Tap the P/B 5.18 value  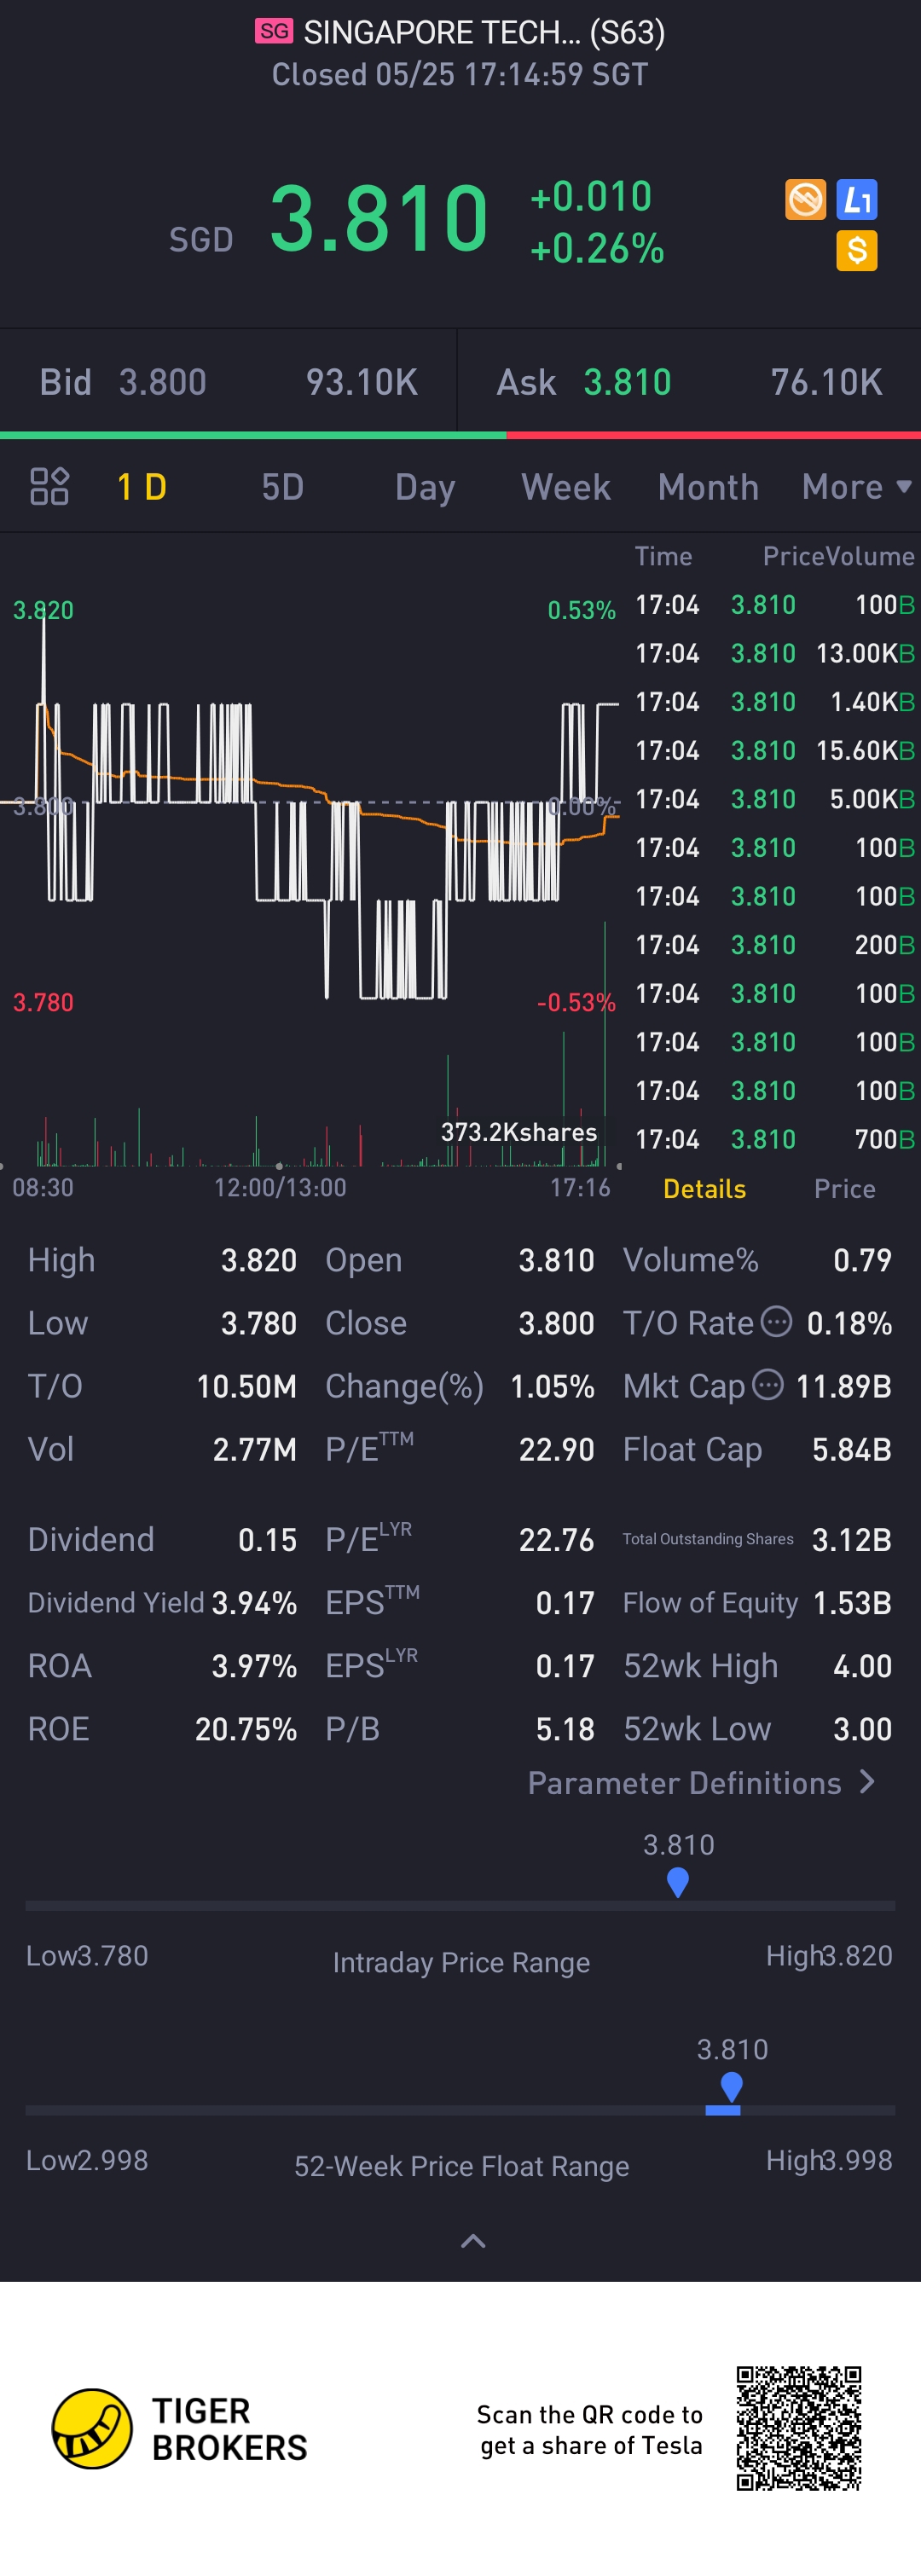point(565,1729)
